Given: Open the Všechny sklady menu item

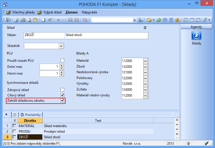Looking at the screenshot, I should point(20,12).
